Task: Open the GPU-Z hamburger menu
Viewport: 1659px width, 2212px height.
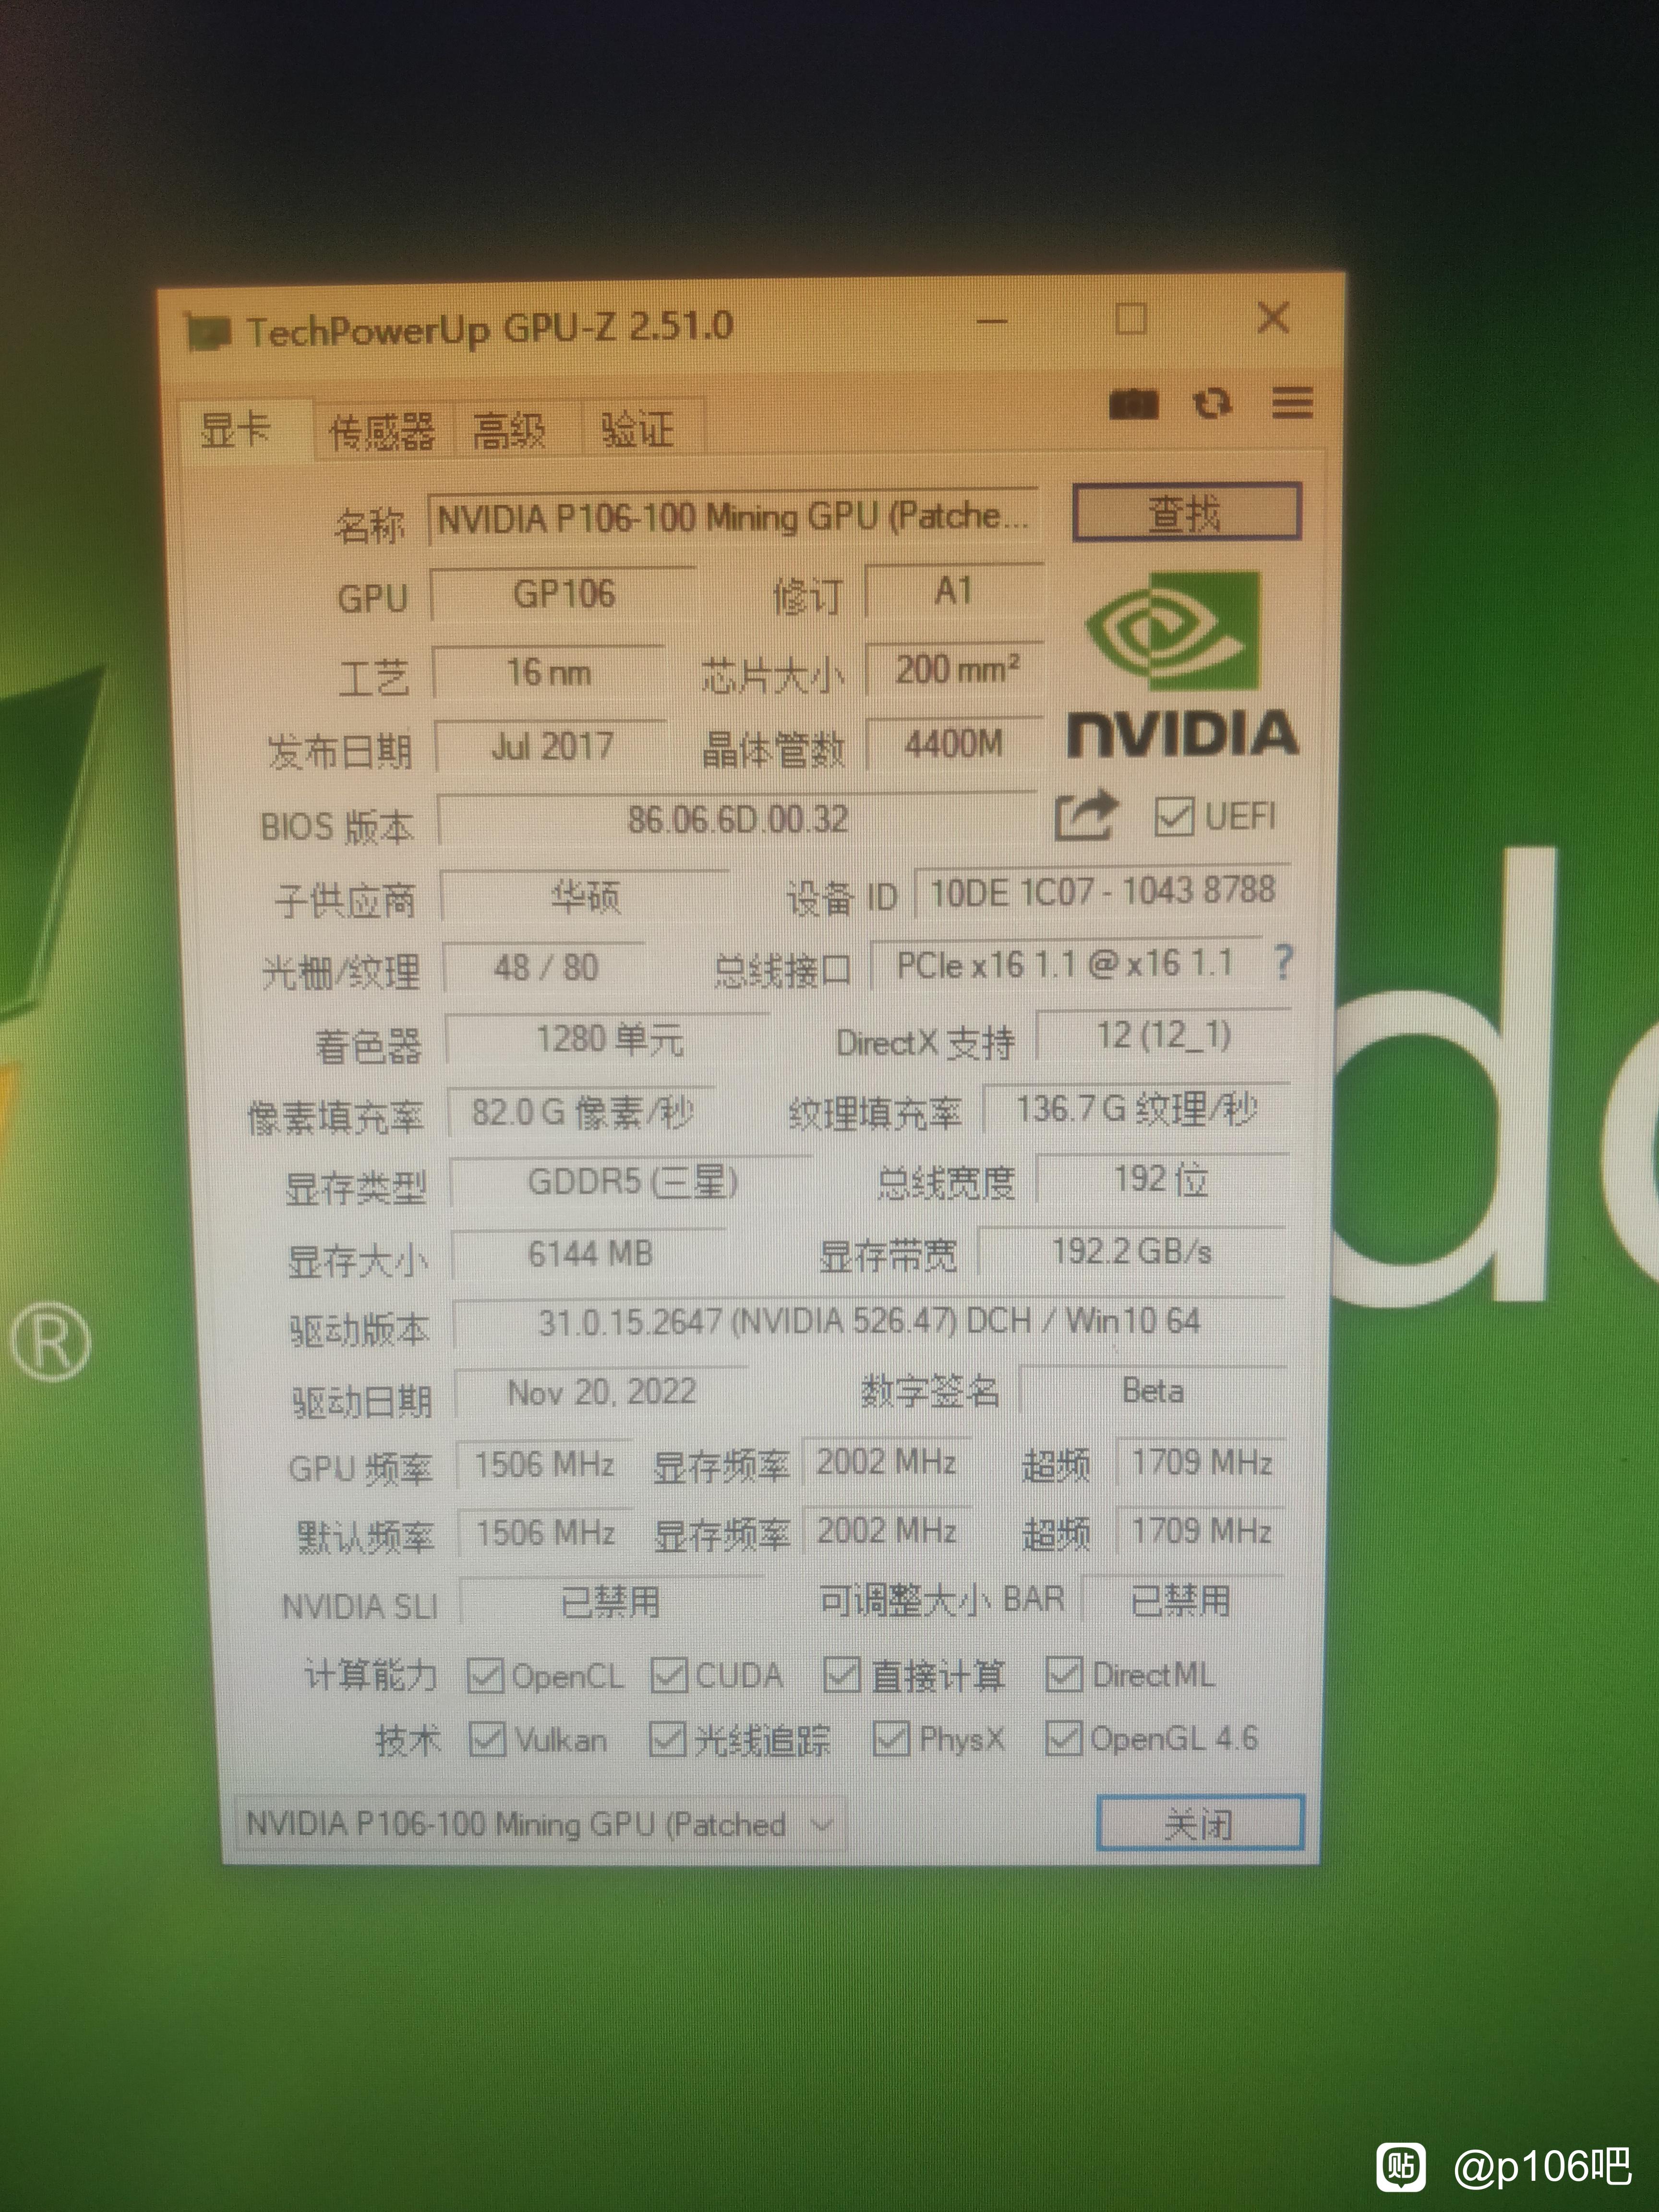Action: click(1292, 403)
